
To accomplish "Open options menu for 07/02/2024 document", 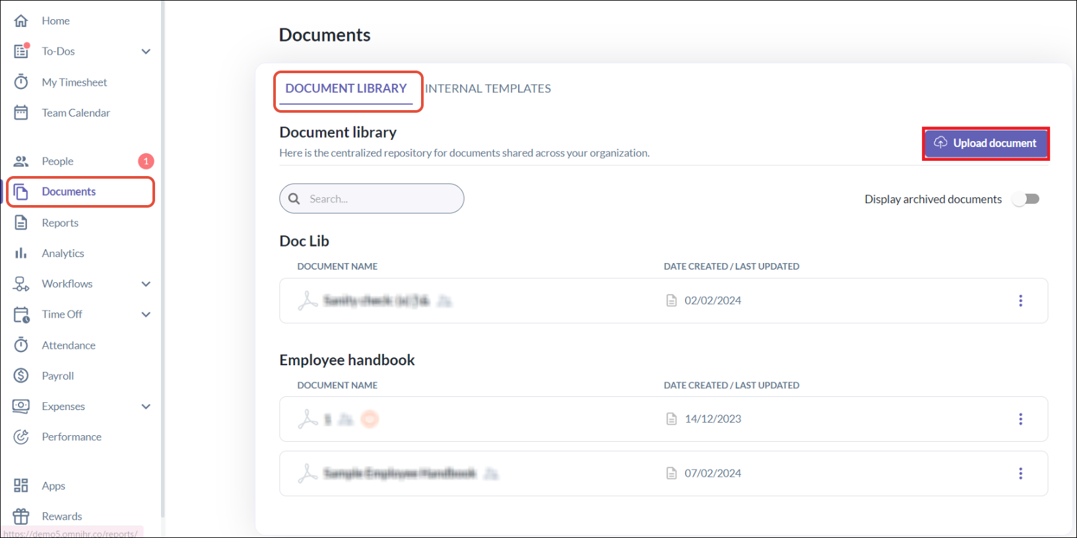I will point(1020,473).
